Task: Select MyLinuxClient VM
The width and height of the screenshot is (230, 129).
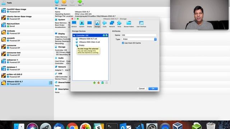Action: (x=27, y=25)
